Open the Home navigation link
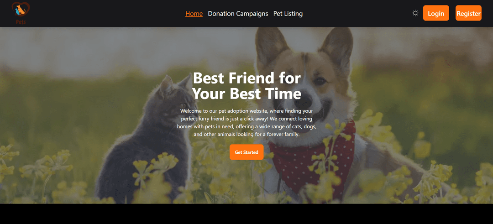 pyautogui.click(x=194, y=14)
